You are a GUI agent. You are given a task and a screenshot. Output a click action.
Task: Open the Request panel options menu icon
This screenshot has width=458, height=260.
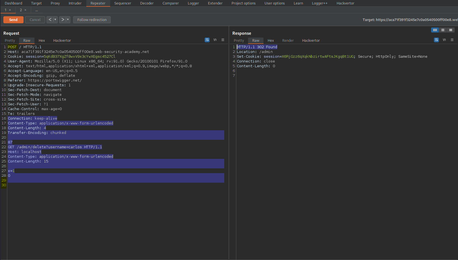point(223,40)
